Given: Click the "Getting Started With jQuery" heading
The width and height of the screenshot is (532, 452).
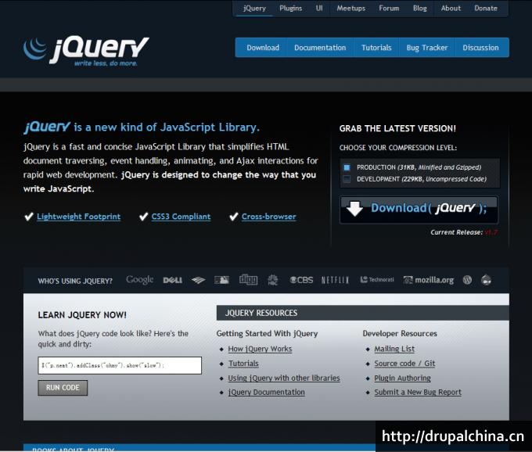Looking at the screenshot, I should (x=267, y=334).
